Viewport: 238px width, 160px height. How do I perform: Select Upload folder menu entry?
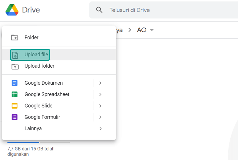59,66
